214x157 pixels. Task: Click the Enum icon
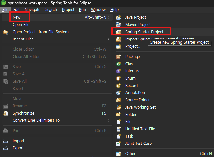[118, 78]
